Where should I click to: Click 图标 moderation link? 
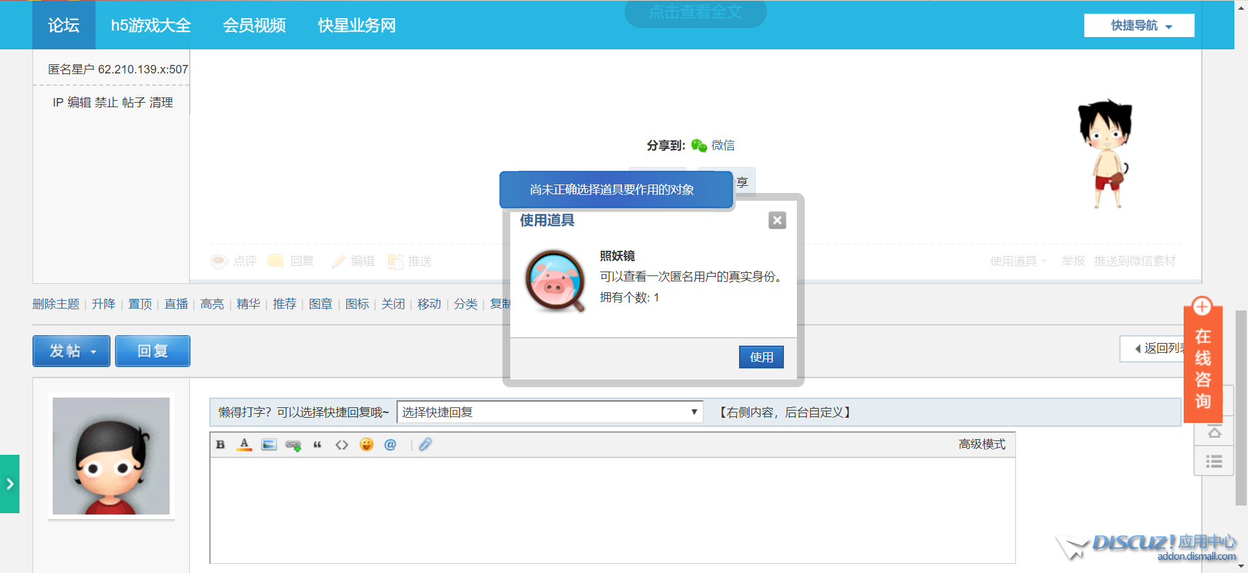(x=357, y=304)
